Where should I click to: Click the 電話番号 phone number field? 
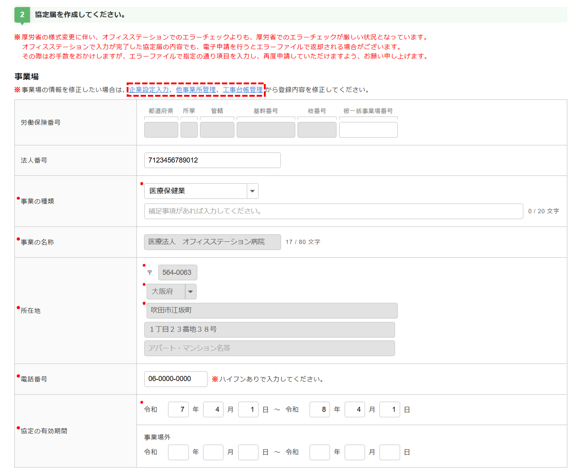pos(175,379)
